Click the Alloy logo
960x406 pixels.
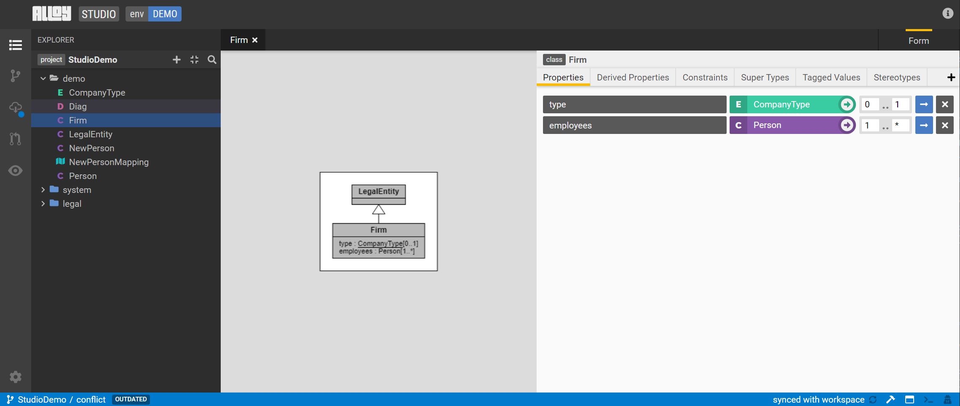[x=52, y=13]
